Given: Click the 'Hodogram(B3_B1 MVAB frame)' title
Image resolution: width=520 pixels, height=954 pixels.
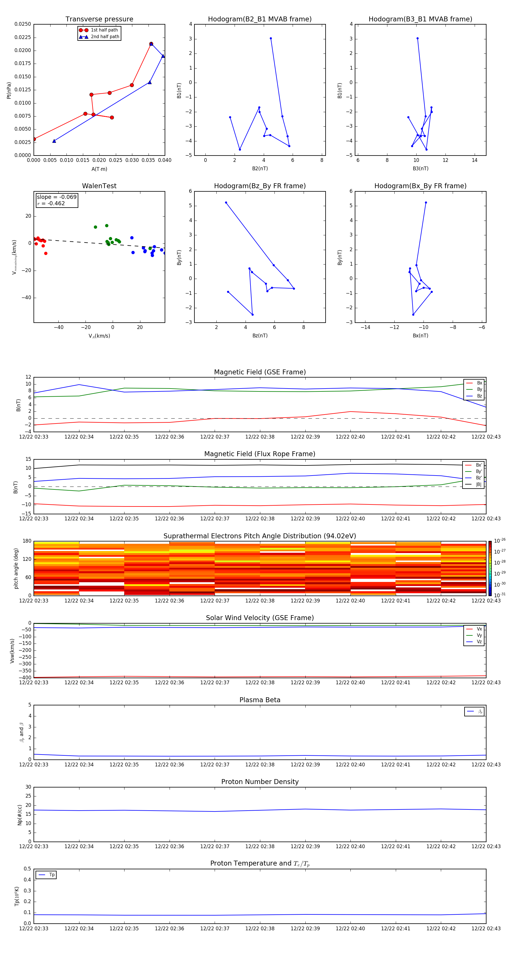Looking at the screenshot, I should point(420,19).
